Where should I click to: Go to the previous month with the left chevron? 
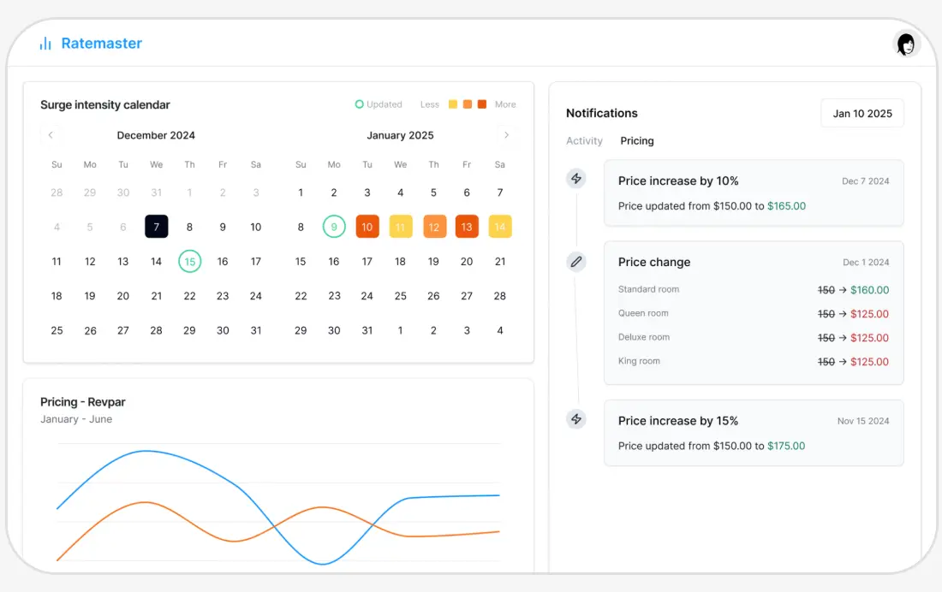(51, 135)
